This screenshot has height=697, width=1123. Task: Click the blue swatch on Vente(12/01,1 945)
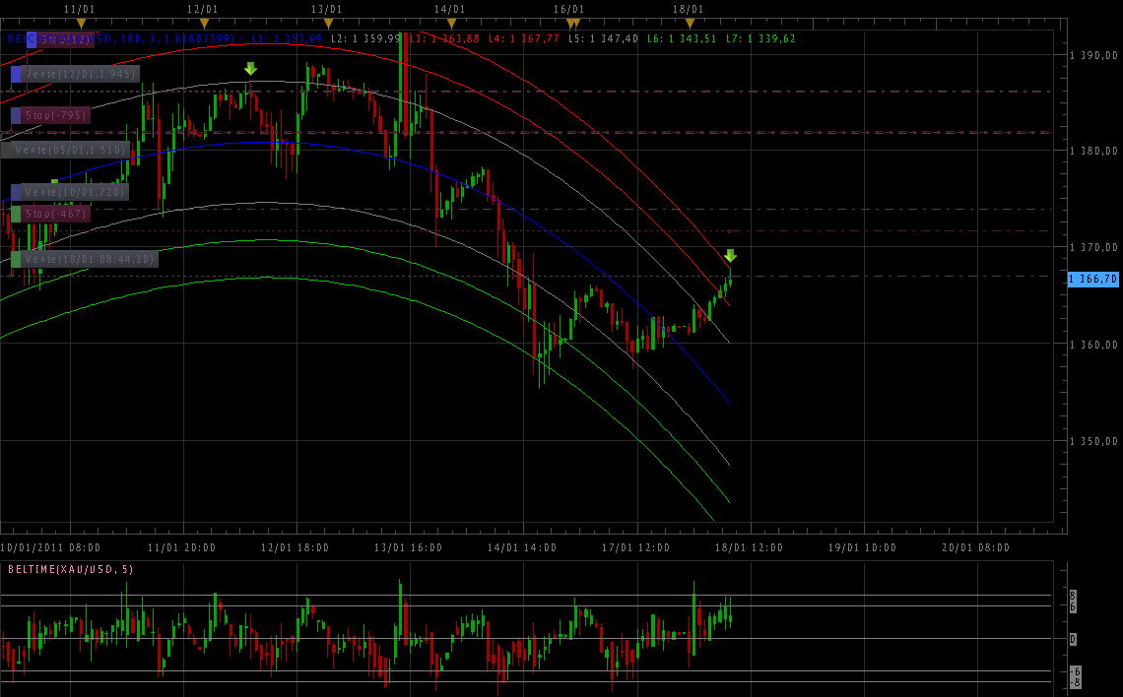pos(16,74)
